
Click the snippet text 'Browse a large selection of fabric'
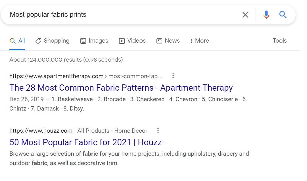pyautogui.click(x=54, y=154)
